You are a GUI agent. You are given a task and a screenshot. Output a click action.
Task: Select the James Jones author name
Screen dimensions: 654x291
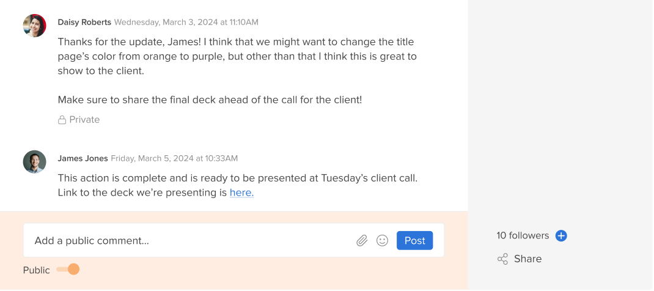tap(83, 158)
